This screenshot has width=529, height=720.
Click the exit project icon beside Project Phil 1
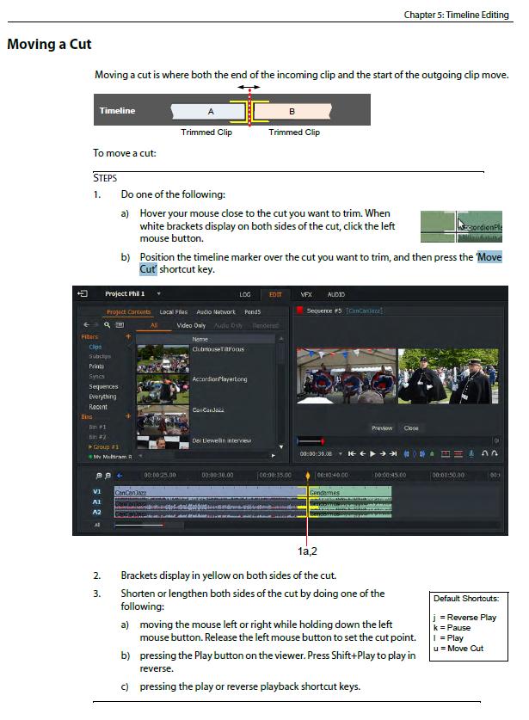[83, 294]
